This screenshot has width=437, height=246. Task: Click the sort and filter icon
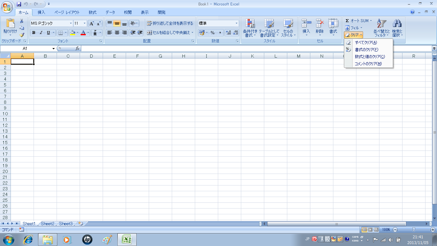(x=381, y=24)
